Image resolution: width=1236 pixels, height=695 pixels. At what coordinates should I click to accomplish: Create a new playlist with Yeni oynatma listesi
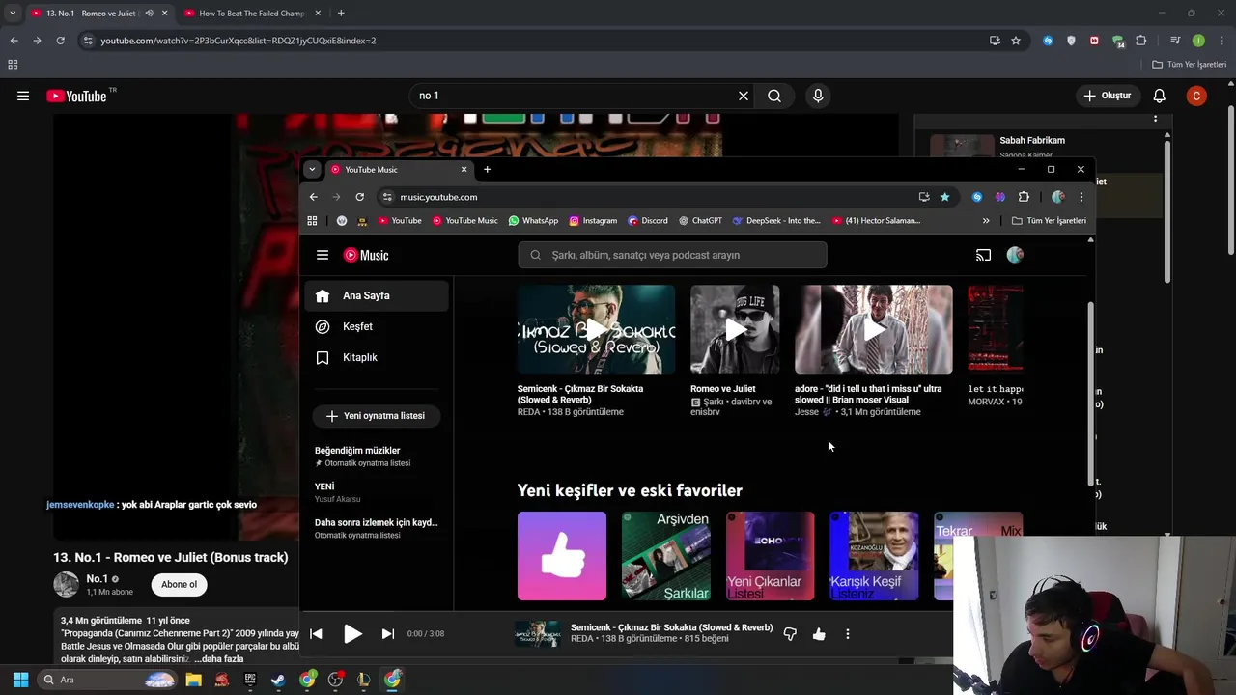[376, 416]
